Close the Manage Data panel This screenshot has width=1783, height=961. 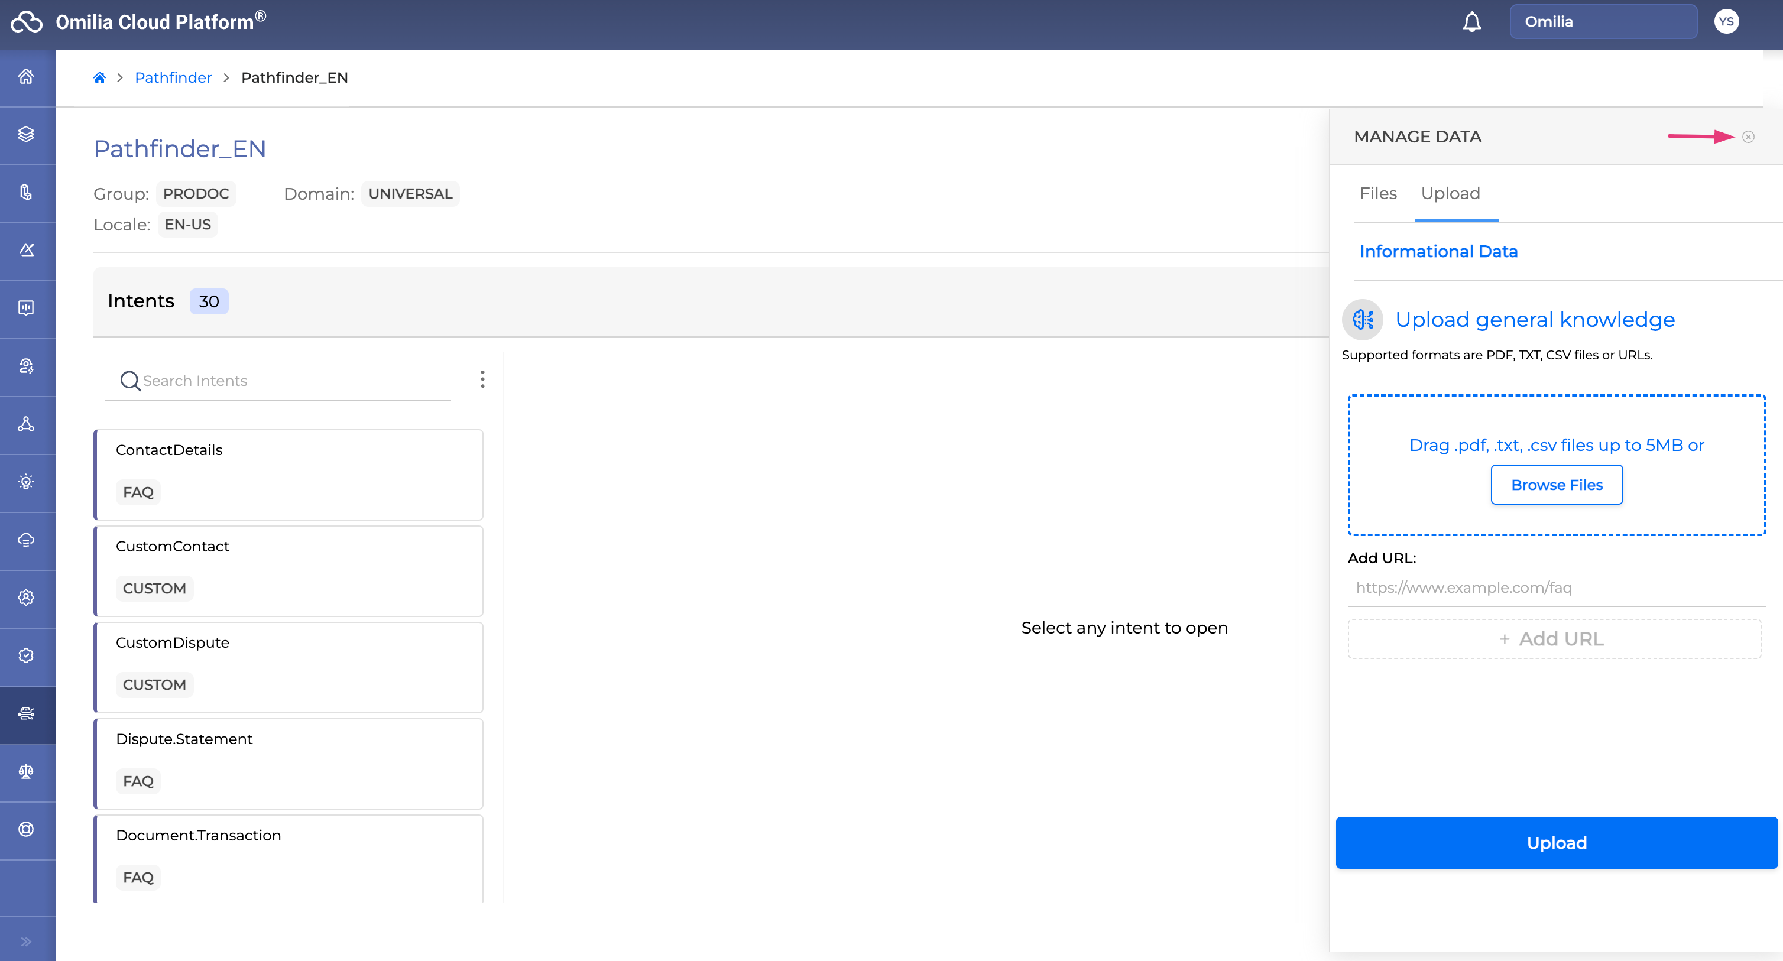[x=1748, y=137]
